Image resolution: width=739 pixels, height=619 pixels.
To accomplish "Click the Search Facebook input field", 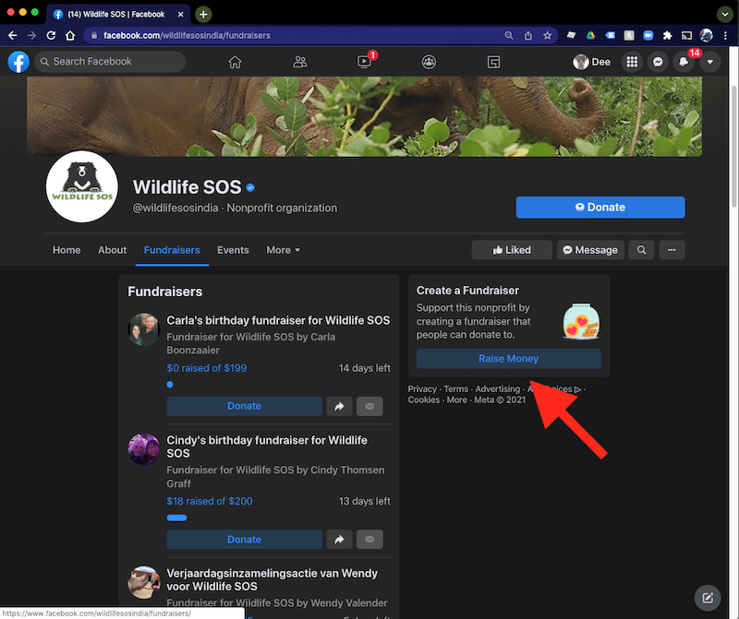I will (x=111, y=62).
